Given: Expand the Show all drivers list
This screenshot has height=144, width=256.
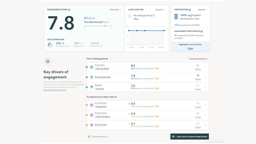Looking at the screenshot, I should click(x=98, y=137).
